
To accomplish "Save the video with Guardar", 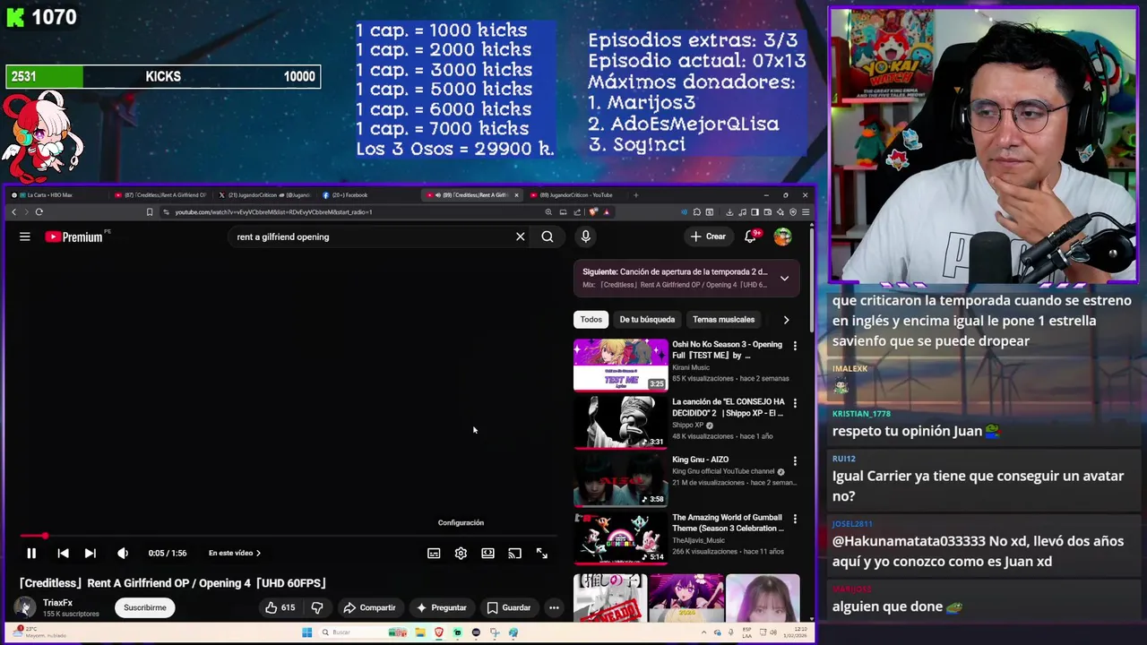I will [x=508, y=607].
